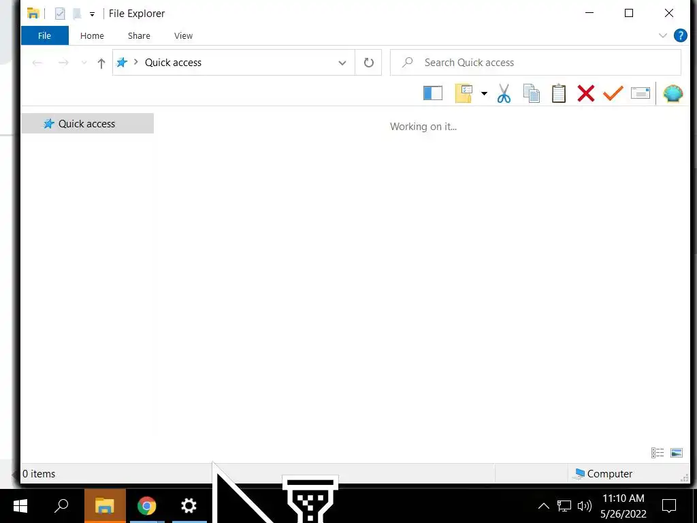The width and height of the screenshot is (697, 523).
Task: Click the Copy toolbar icon
Action: pyautogui.click(x=531, y=93)
